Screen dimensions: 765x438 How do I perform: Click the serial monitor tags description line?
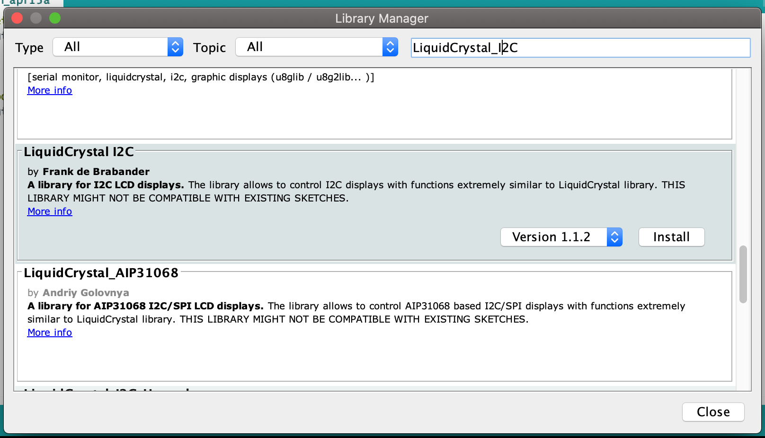click(x=201, y=77)
